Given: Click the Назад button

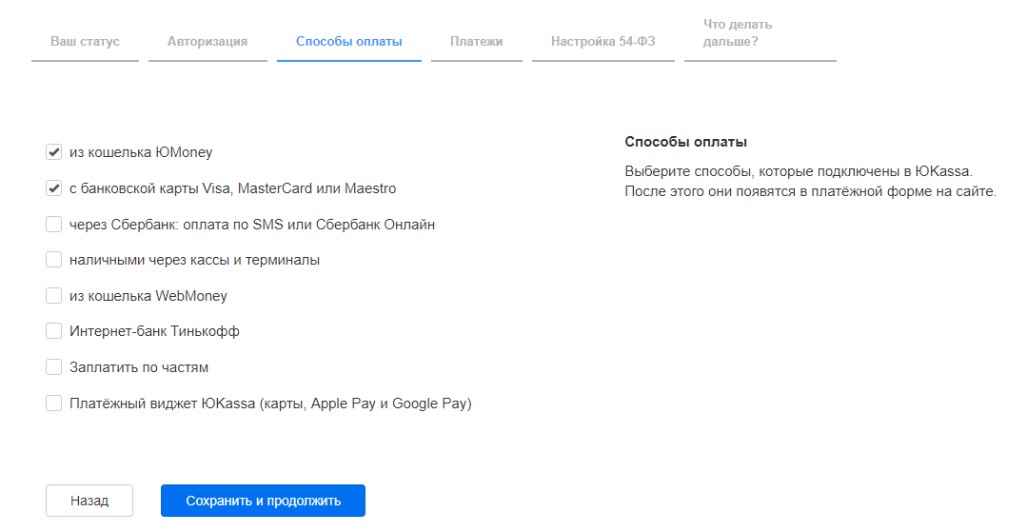Looking at the screenshot, I should click(x=89, y=501).
